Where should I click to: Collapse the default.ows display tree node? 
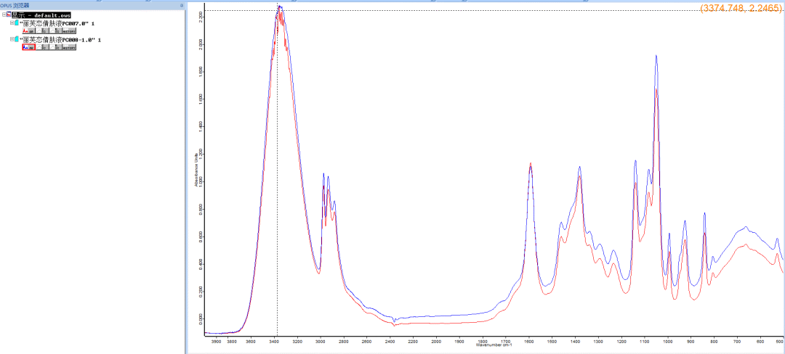click(x=4, y=15)
